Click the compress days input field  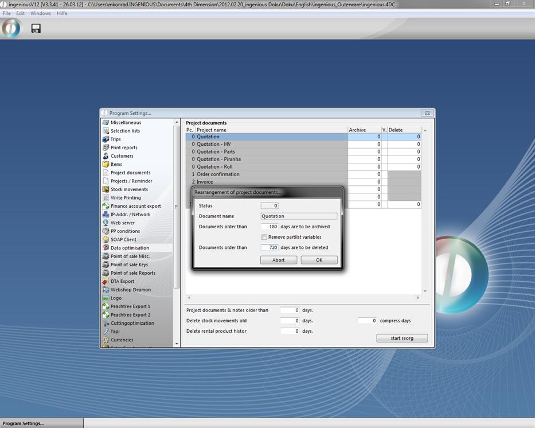coord(367,321)
